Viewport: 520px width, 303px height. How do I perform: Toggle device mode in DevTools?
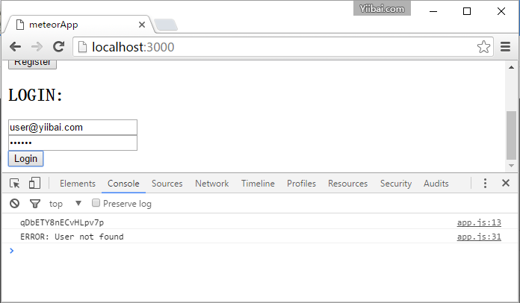(34, 184)
